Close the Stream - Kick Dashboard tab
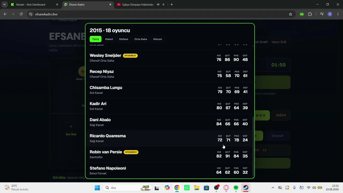The height and width of the screenshot is (193, 343). (57, 5)
